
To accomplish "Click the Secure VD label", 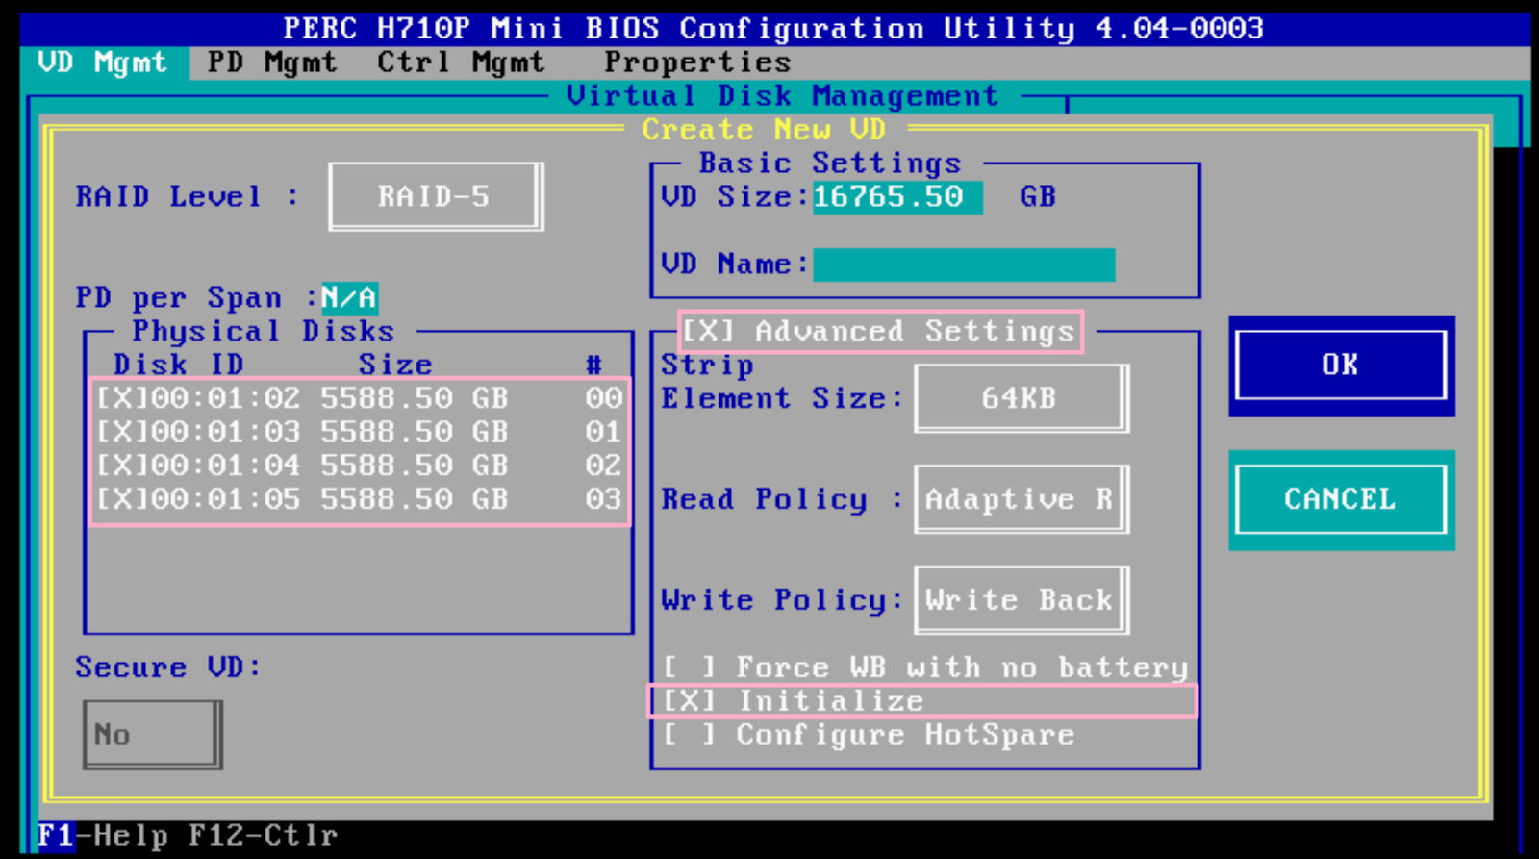I will [168, 668].
